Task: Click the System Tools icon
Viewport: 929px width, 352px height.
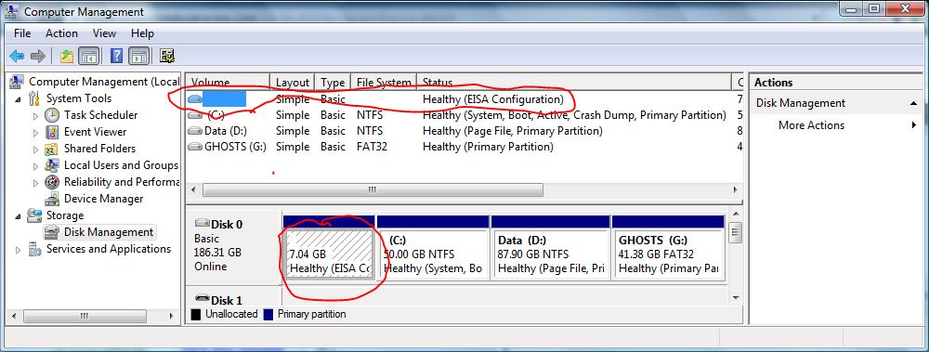Action: click(35, 98)
